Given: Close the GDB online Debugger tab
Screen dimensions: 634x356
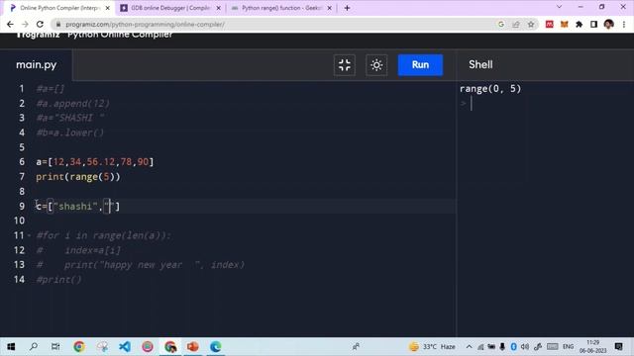Looking at the screenshot, I should point(218,8).
